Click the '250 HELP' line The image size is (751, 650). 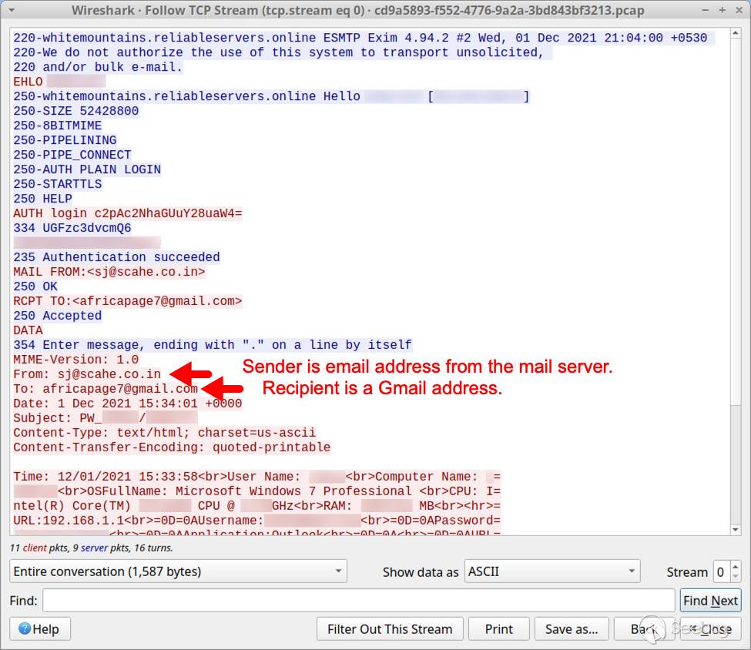42,199
